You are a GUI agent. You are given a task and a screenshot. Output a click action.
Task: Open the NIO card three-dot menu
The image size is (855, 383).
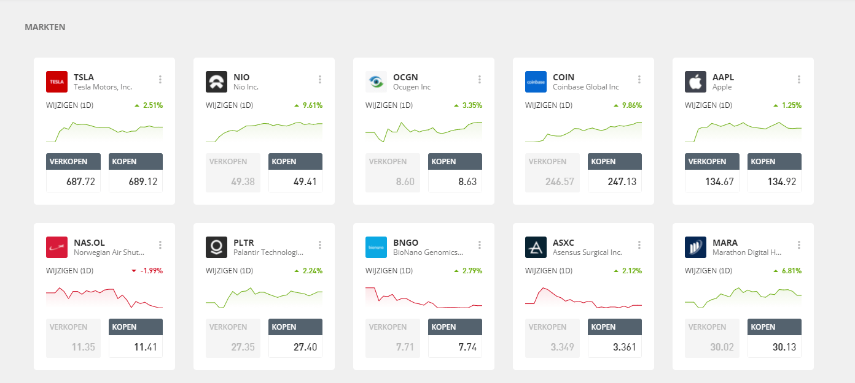point(320,80)
